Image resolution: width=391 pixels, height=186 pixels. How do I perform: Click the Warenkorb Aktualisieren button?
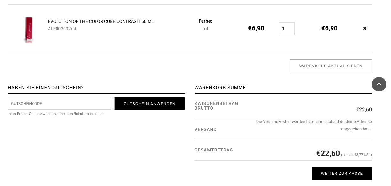tap(331, 66)
